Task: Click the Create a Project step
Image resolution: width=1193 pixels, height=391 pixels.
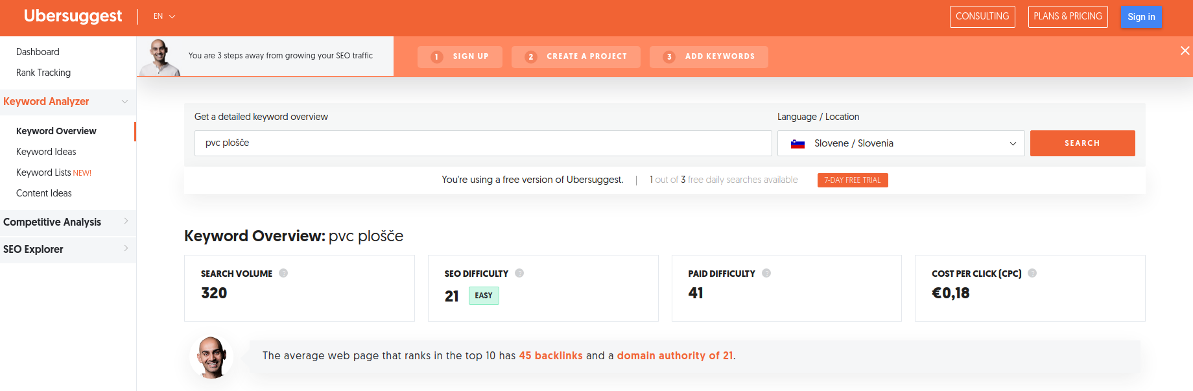Action: point(576,57)
